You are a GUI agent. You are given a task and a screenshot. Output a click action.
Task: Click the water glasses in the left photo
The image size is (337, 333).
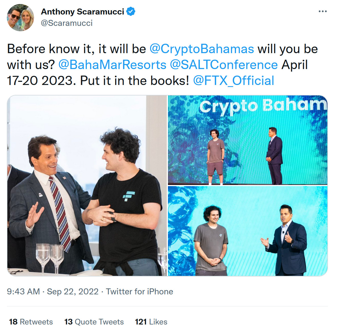pos(50,257)
